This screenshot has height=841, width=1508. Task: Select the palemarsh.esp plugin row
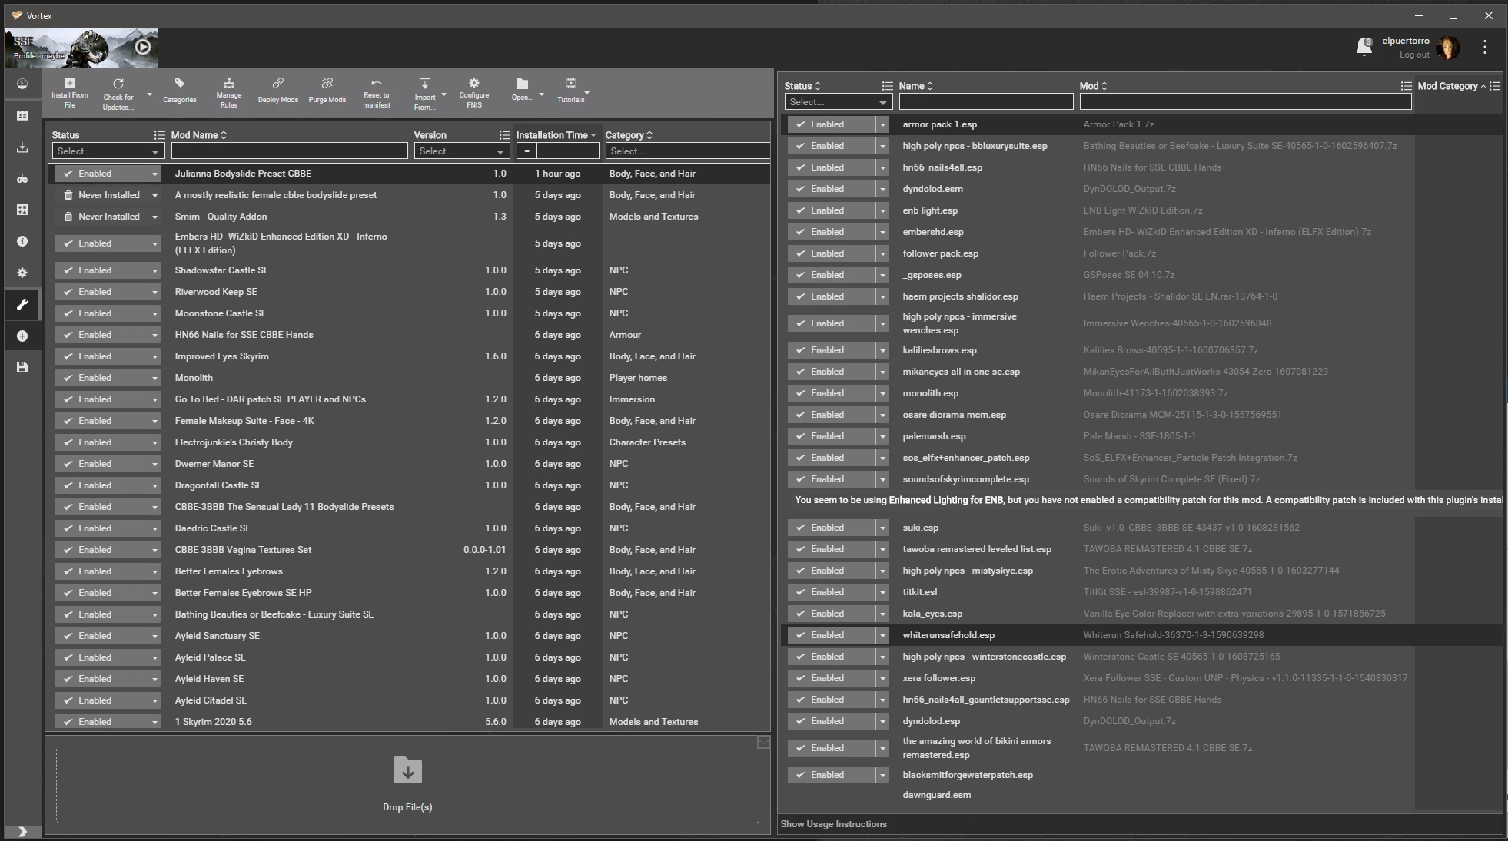[1141, 436]
